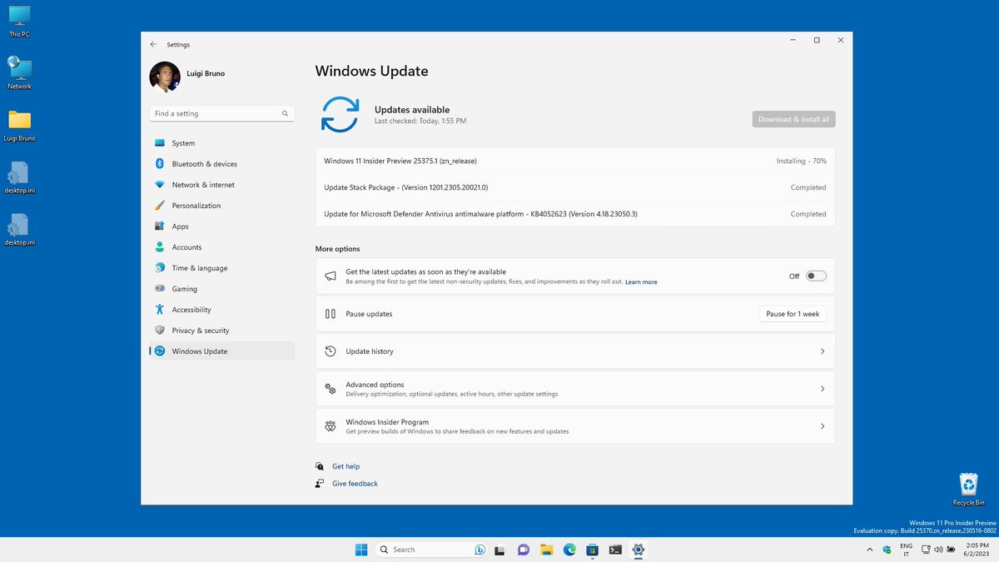The width and height of the screenshot is (999, 562).
Task: Open Microsoft Store from taskbar
Action: (x=593, y=550)
